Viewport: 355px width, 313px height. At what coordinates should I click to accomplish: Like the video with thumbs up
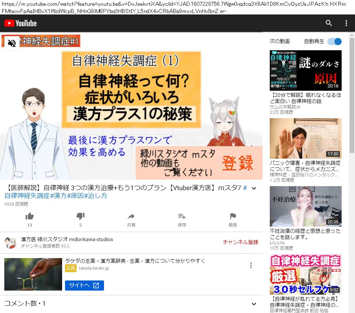point(30,216)
